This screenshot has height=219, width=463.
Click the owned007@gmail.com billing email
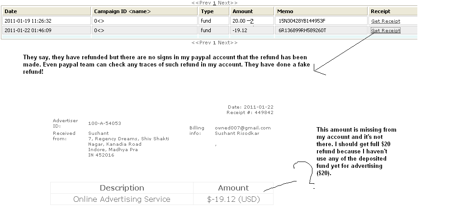(243, 128)
